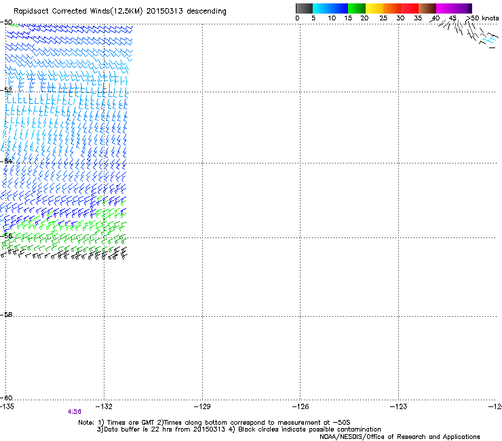Click the plot title 'Rapidscat Corrected Winds(12.5KM)'
Screen dimensions: 502x441
tap(78, 11)
